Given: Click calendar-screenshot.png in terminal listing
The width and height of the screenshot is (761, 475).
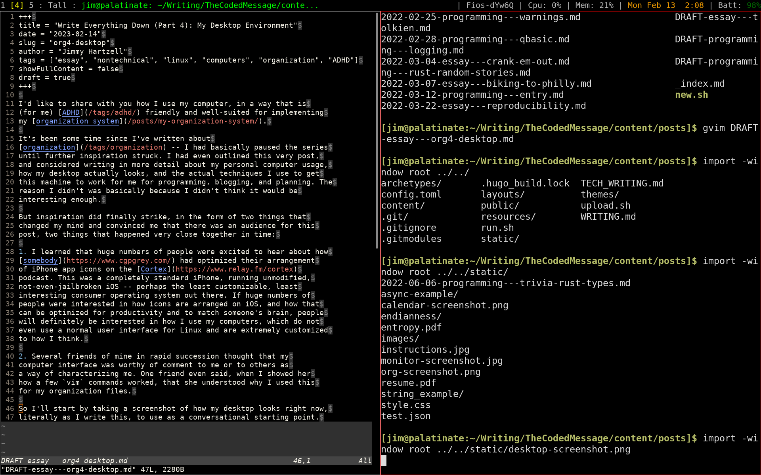Looking at the screenshot, I should click(x=445, y=305).
